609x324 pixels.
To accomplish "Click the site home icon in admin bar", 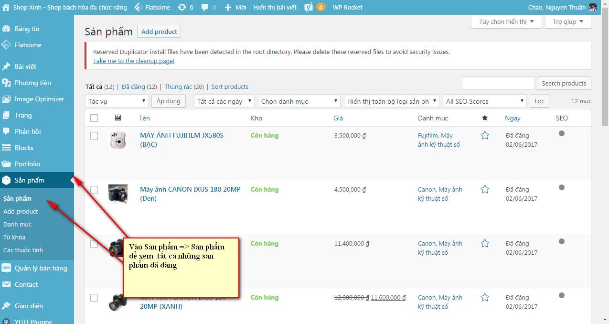I will tap(5, 7).
